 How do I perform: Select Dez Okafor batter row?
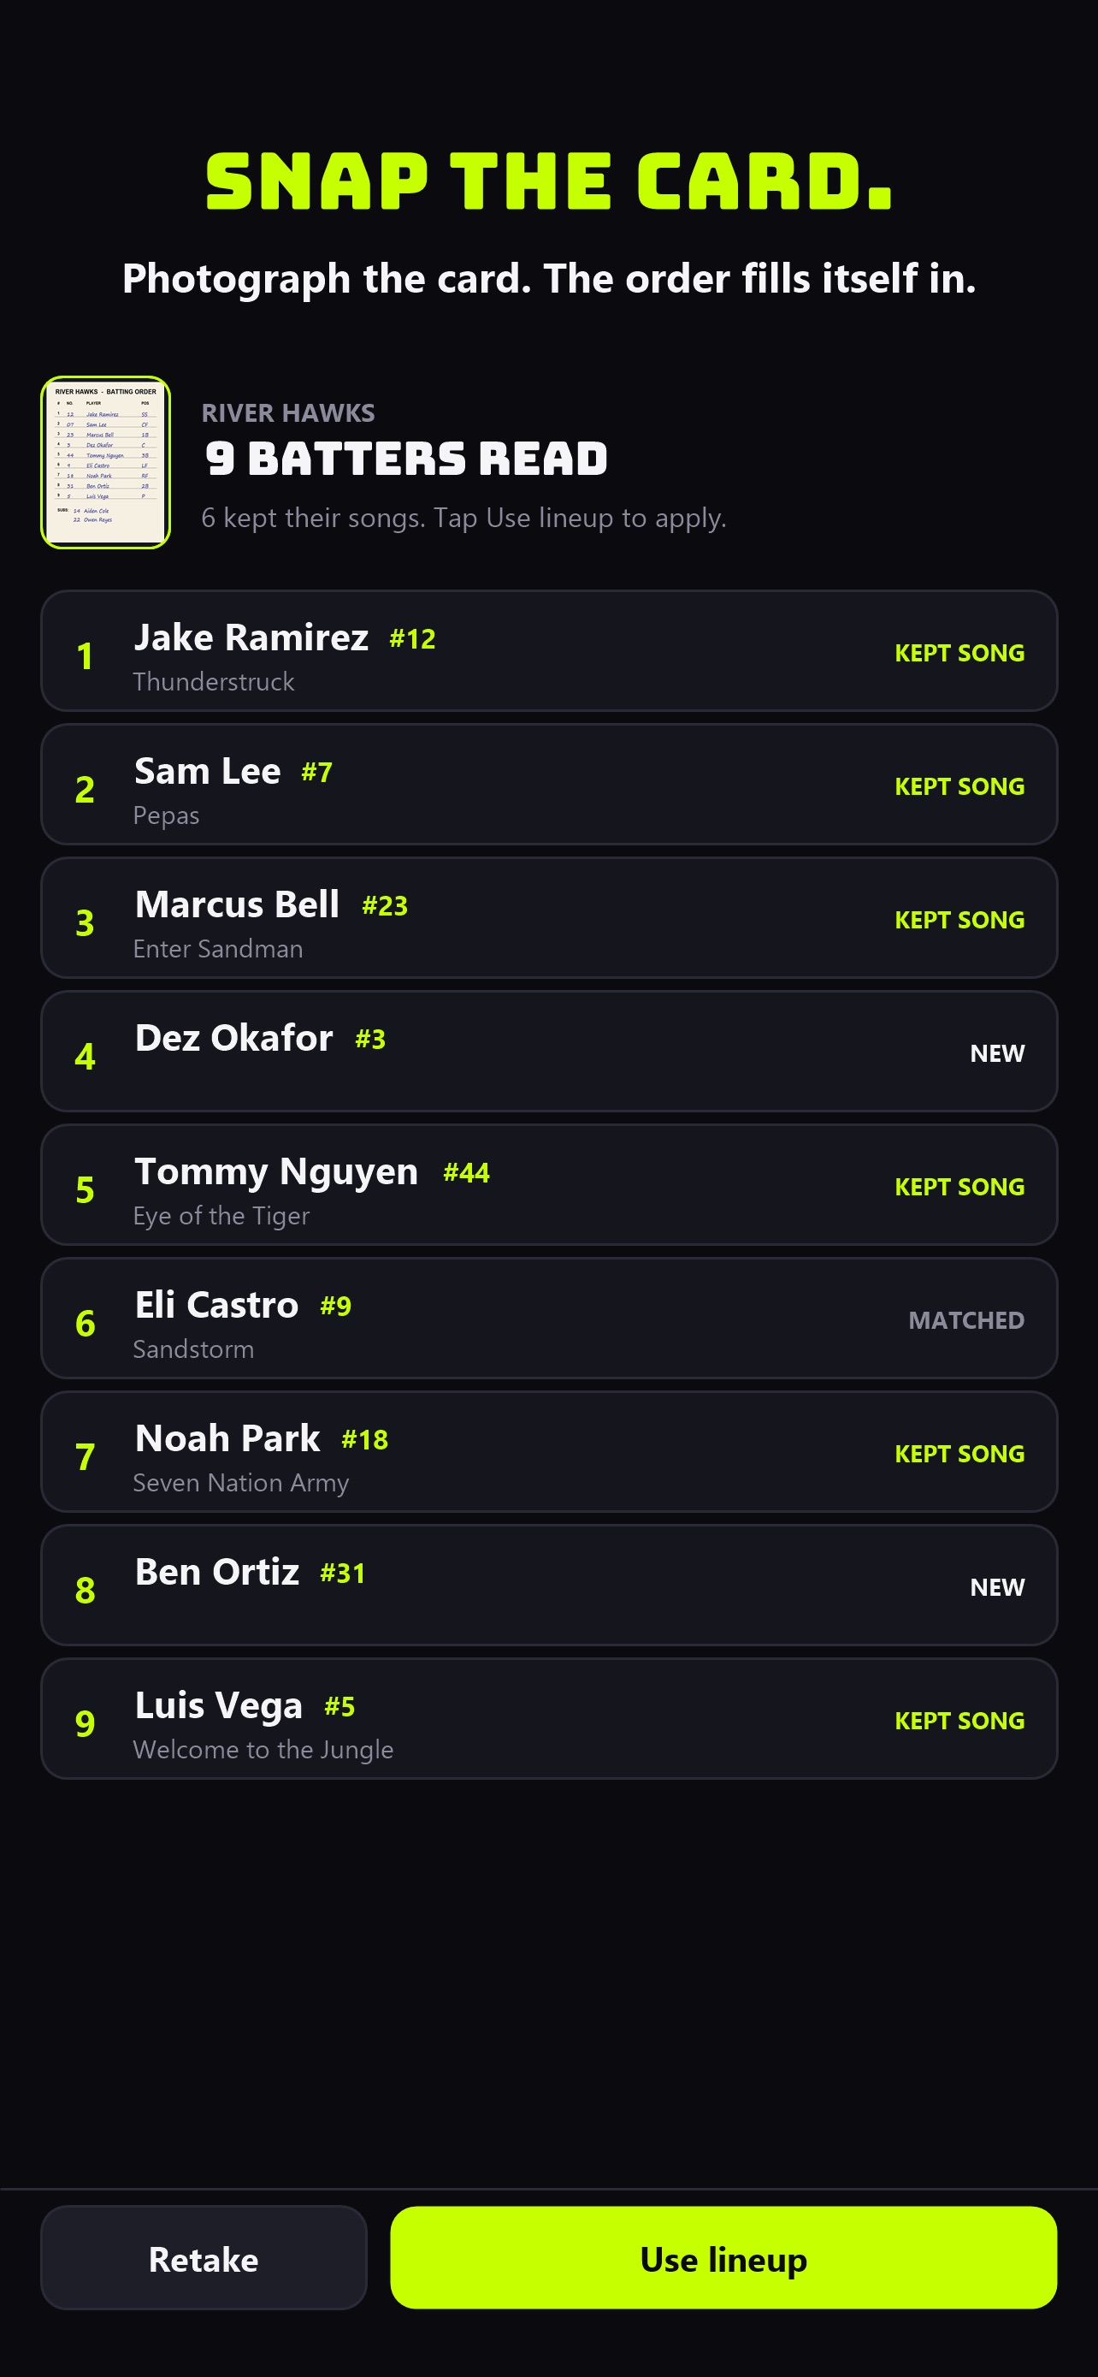pos(548,1051)
